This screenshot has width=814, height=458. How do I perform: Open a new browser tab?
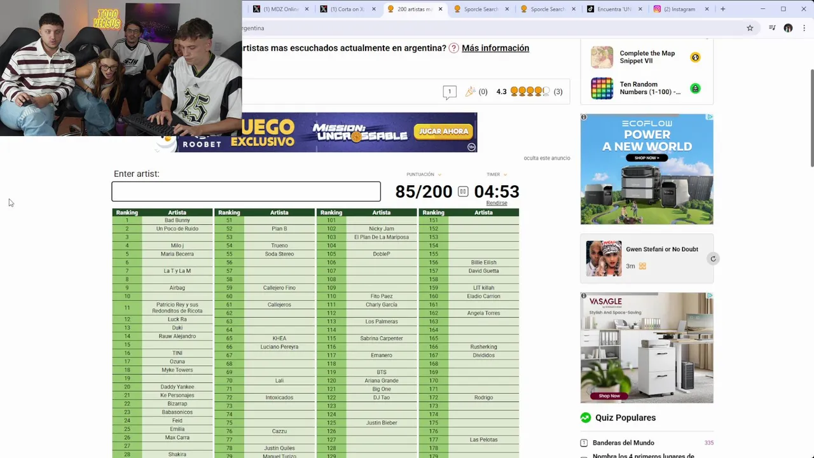point(722,9)
